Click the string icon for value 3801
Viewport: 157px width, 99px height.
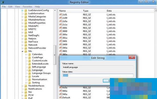coord(60,51)
